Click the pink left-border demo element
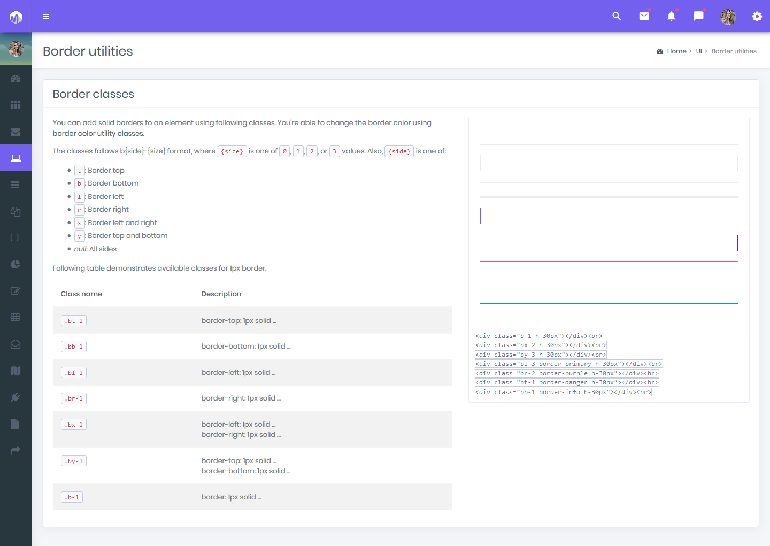Image resolution: width=770 pixels, height=546 pixels. point(481,216)
